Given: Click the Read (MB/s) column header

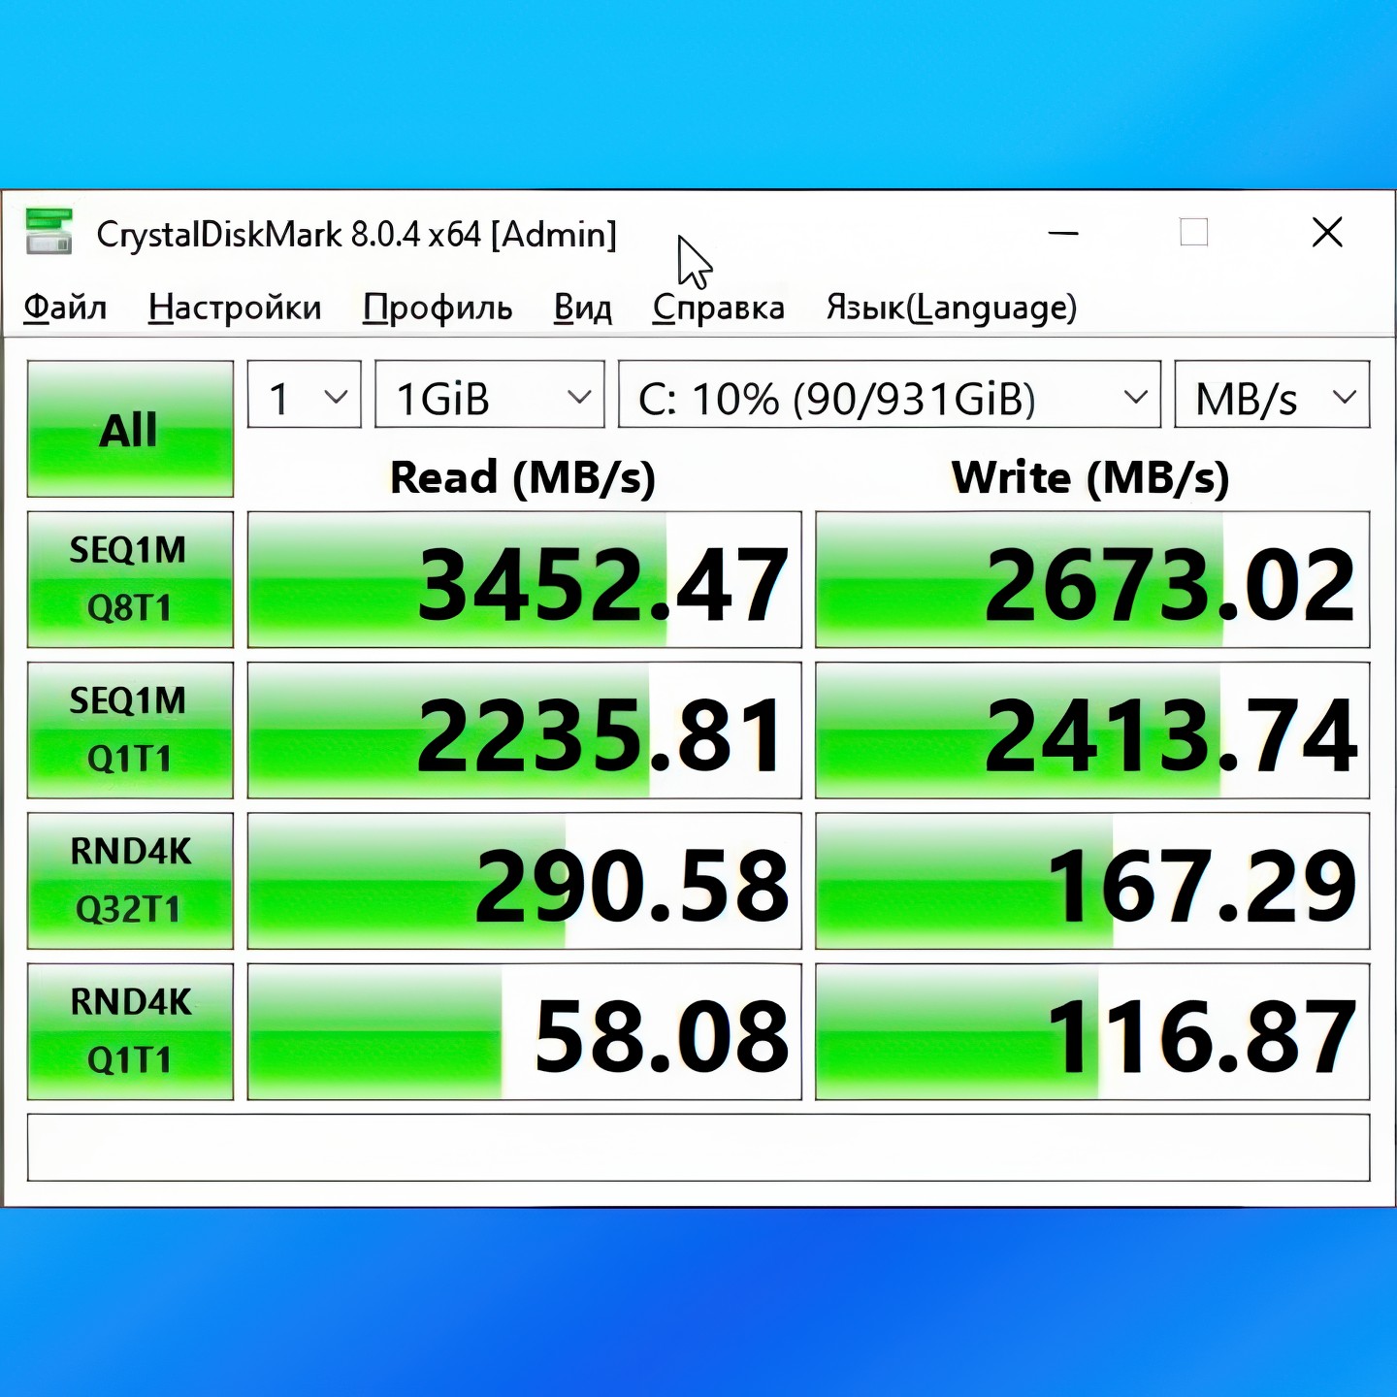Looking at the screenshot, I should pos(523,477).
